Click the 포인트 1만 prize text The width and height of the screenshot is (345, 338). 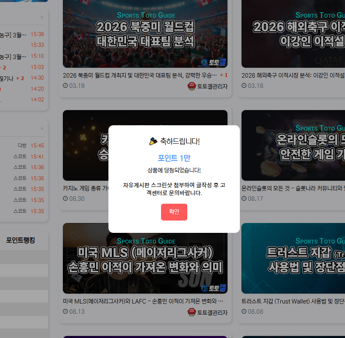point(174,158)
